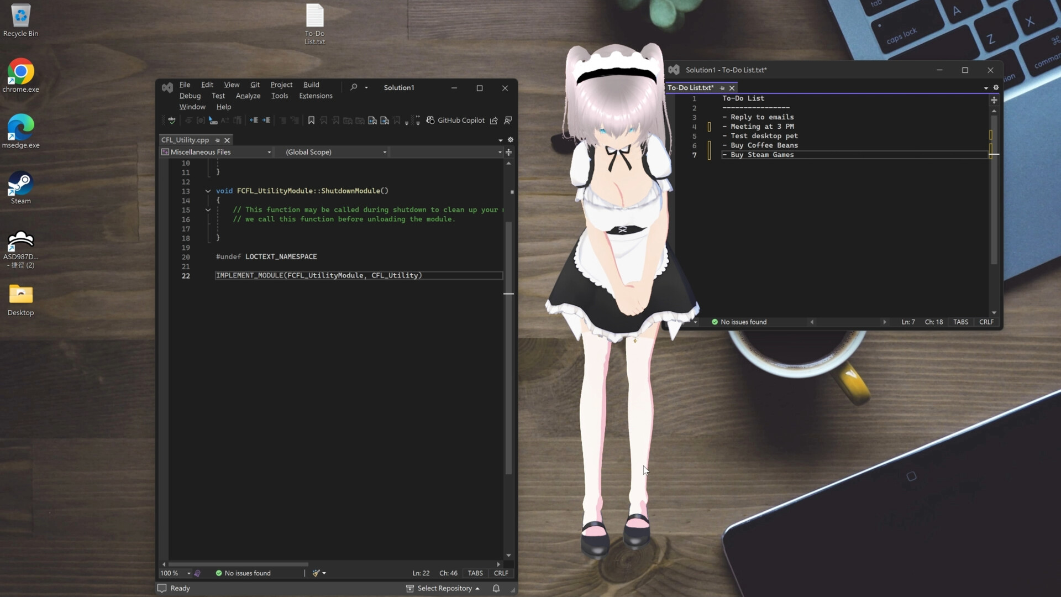This screenshot has width=1061, height=597.
Task: Open the active files list dropdown in code window
Action: (501, 140)
